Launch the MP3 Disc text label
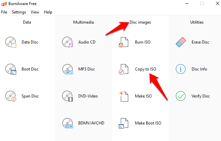This screenshot has width=221, height=141. click(86, 69)
